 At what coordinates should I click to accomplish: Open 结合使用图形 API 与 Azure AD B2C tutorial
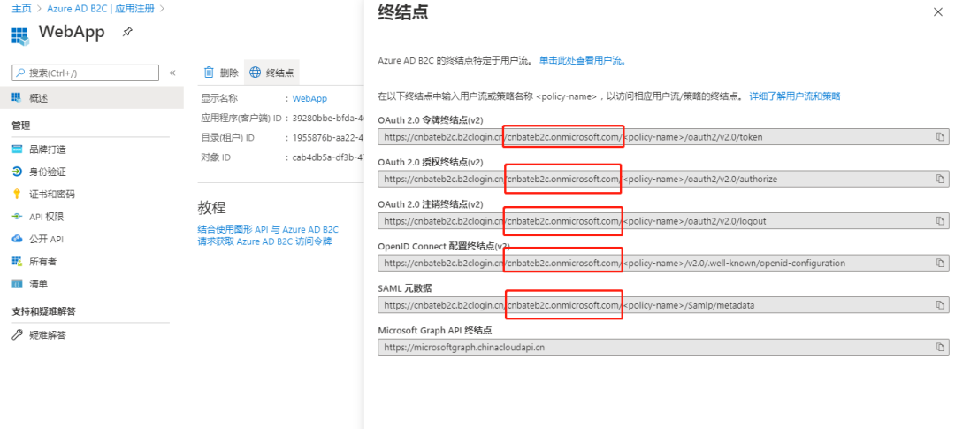(x=268, y=230)
